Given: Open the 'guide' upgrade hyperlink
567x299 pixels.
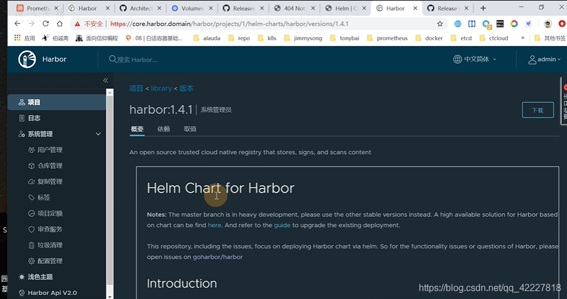Looking at the screenshot, I should (282, 225).
